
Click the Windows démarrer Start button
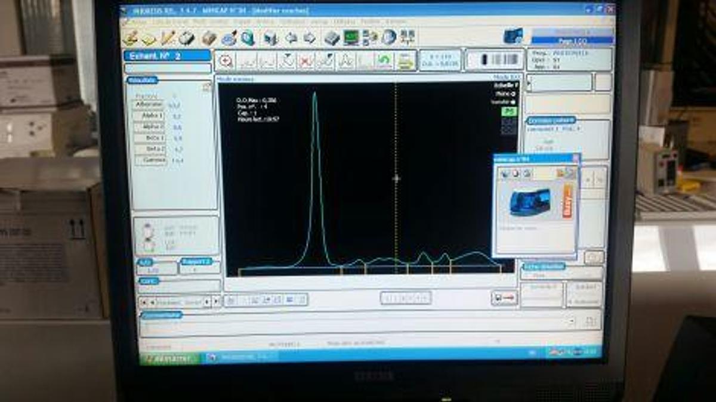tap(169, 358)
